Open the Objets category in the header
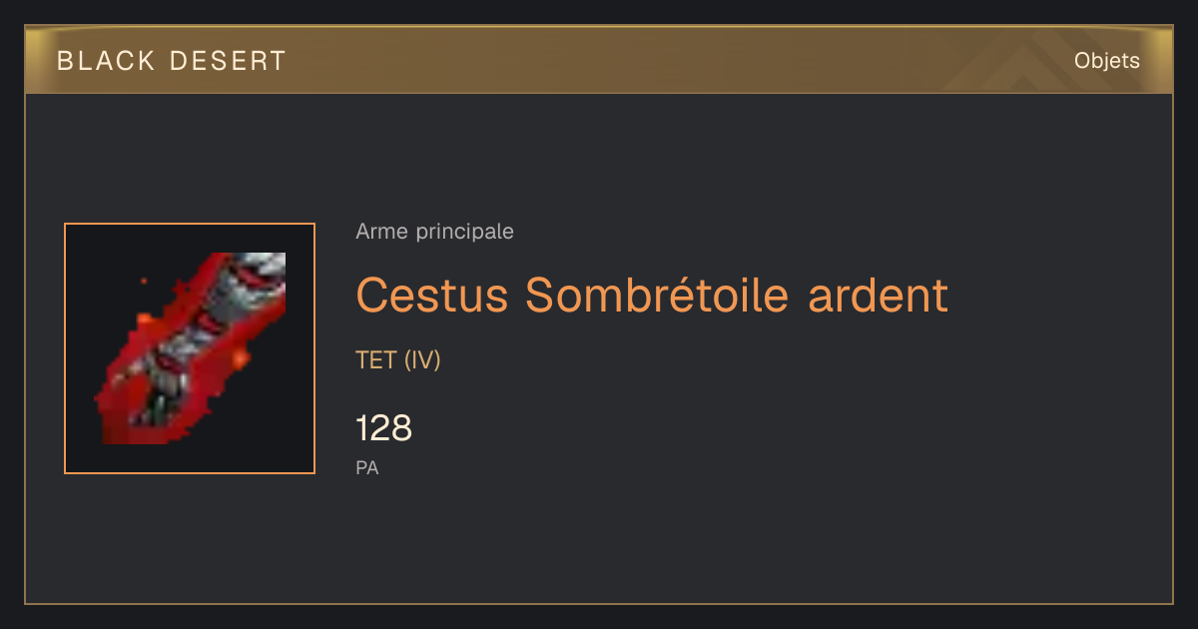Screen dimensions: 1198x629 tap(1106, 61)
